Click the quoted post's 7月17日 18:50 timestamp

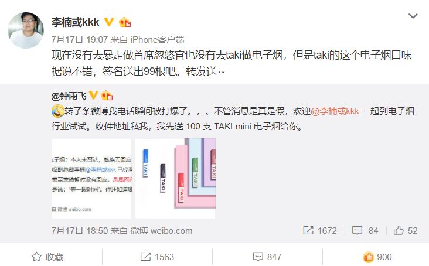[x=79, y=231]
